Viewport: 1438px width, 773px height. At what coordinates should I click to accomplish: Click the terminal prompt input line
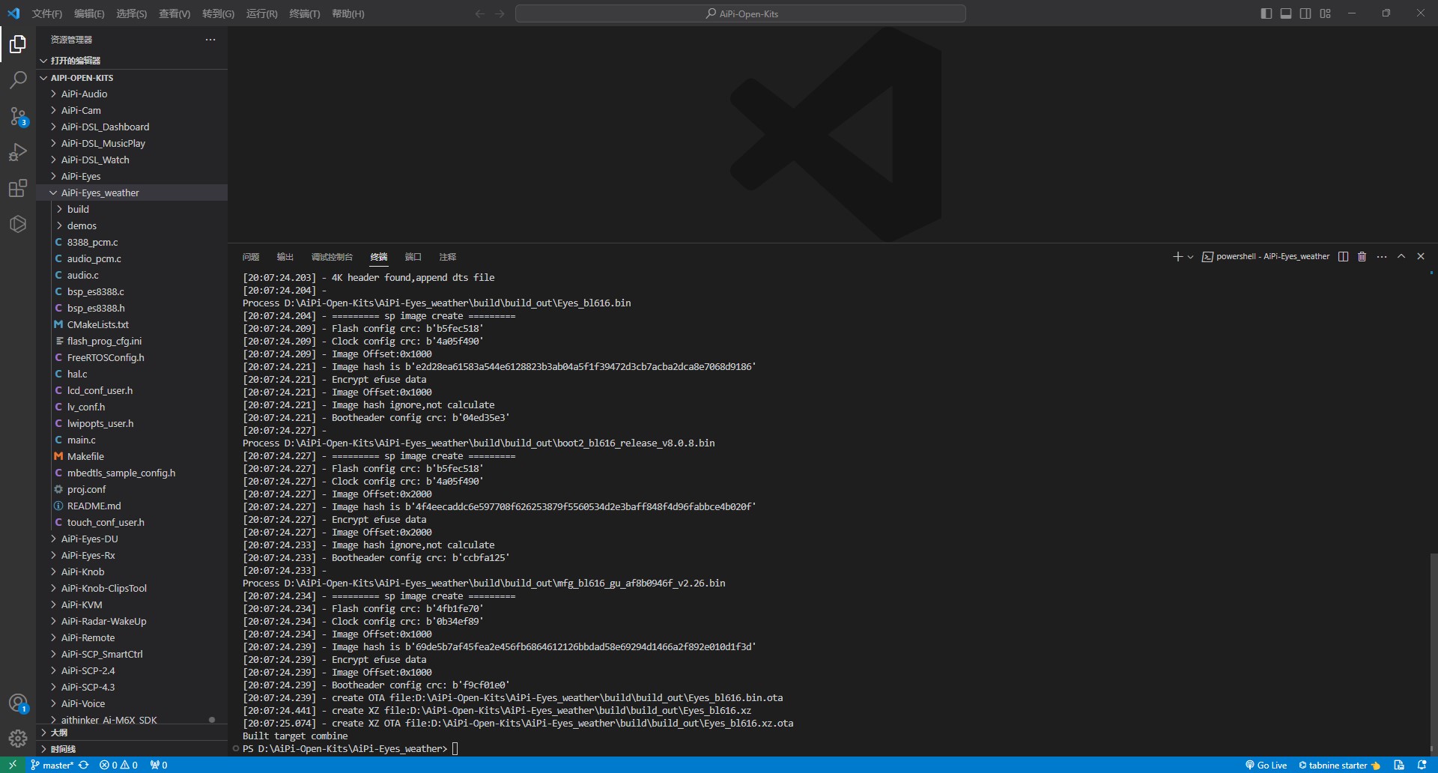tap(350, 748)
